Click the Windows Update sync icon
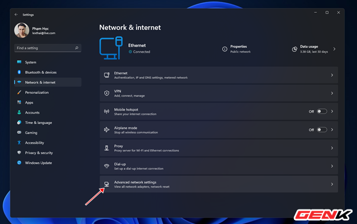The image size is (357, 224). pos(19,163)
